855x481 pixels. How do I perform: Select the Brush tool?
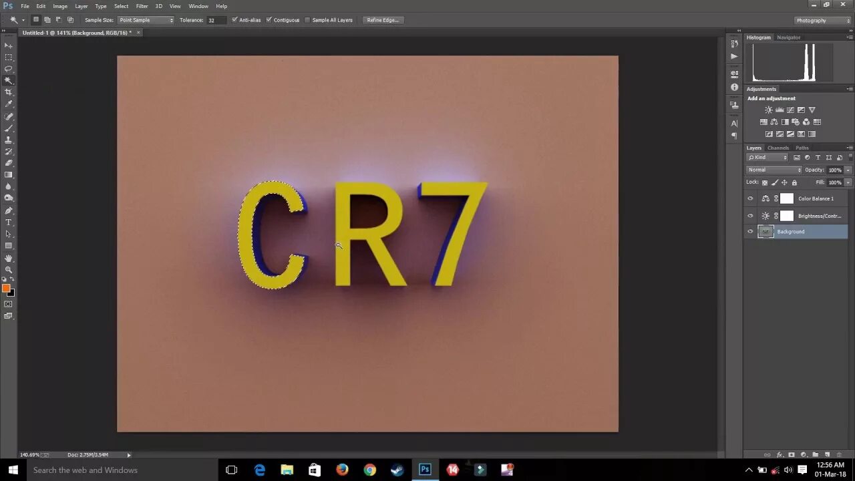click(x=9, y=128)
